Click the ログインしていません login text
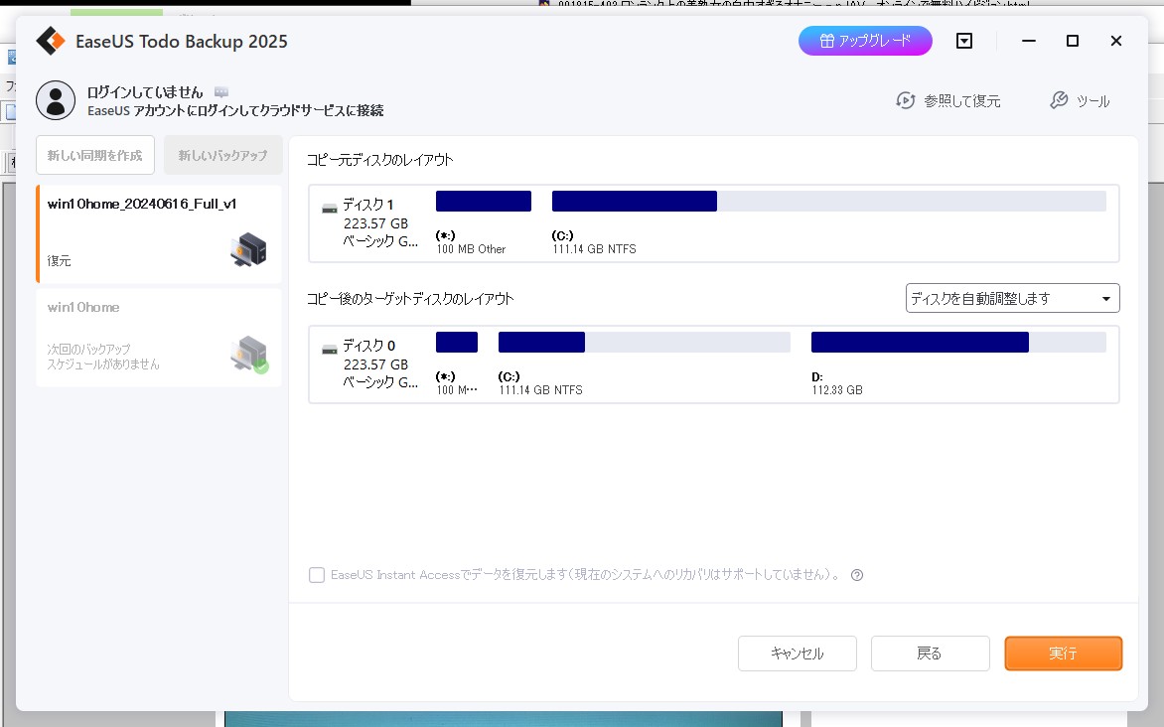1164x727 pixels. point(145,92)
